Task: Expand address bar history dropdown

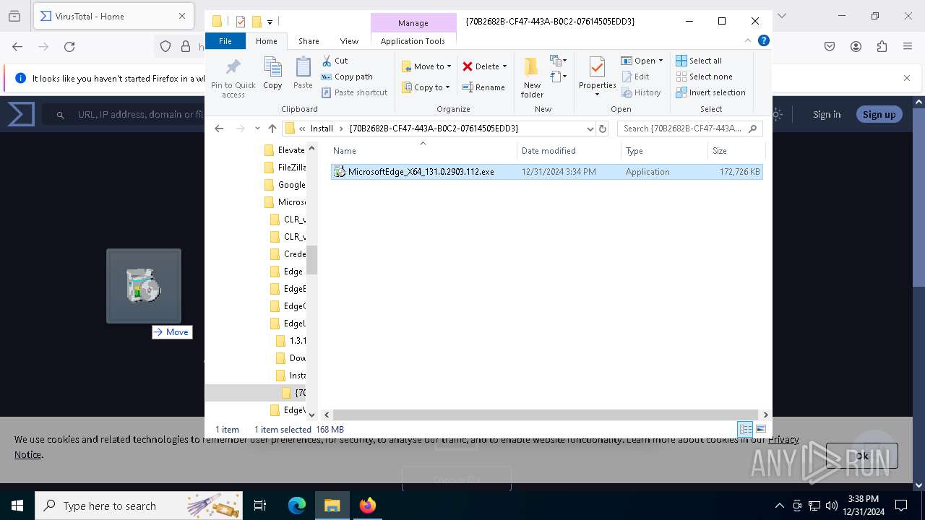Action: (590, 129)
